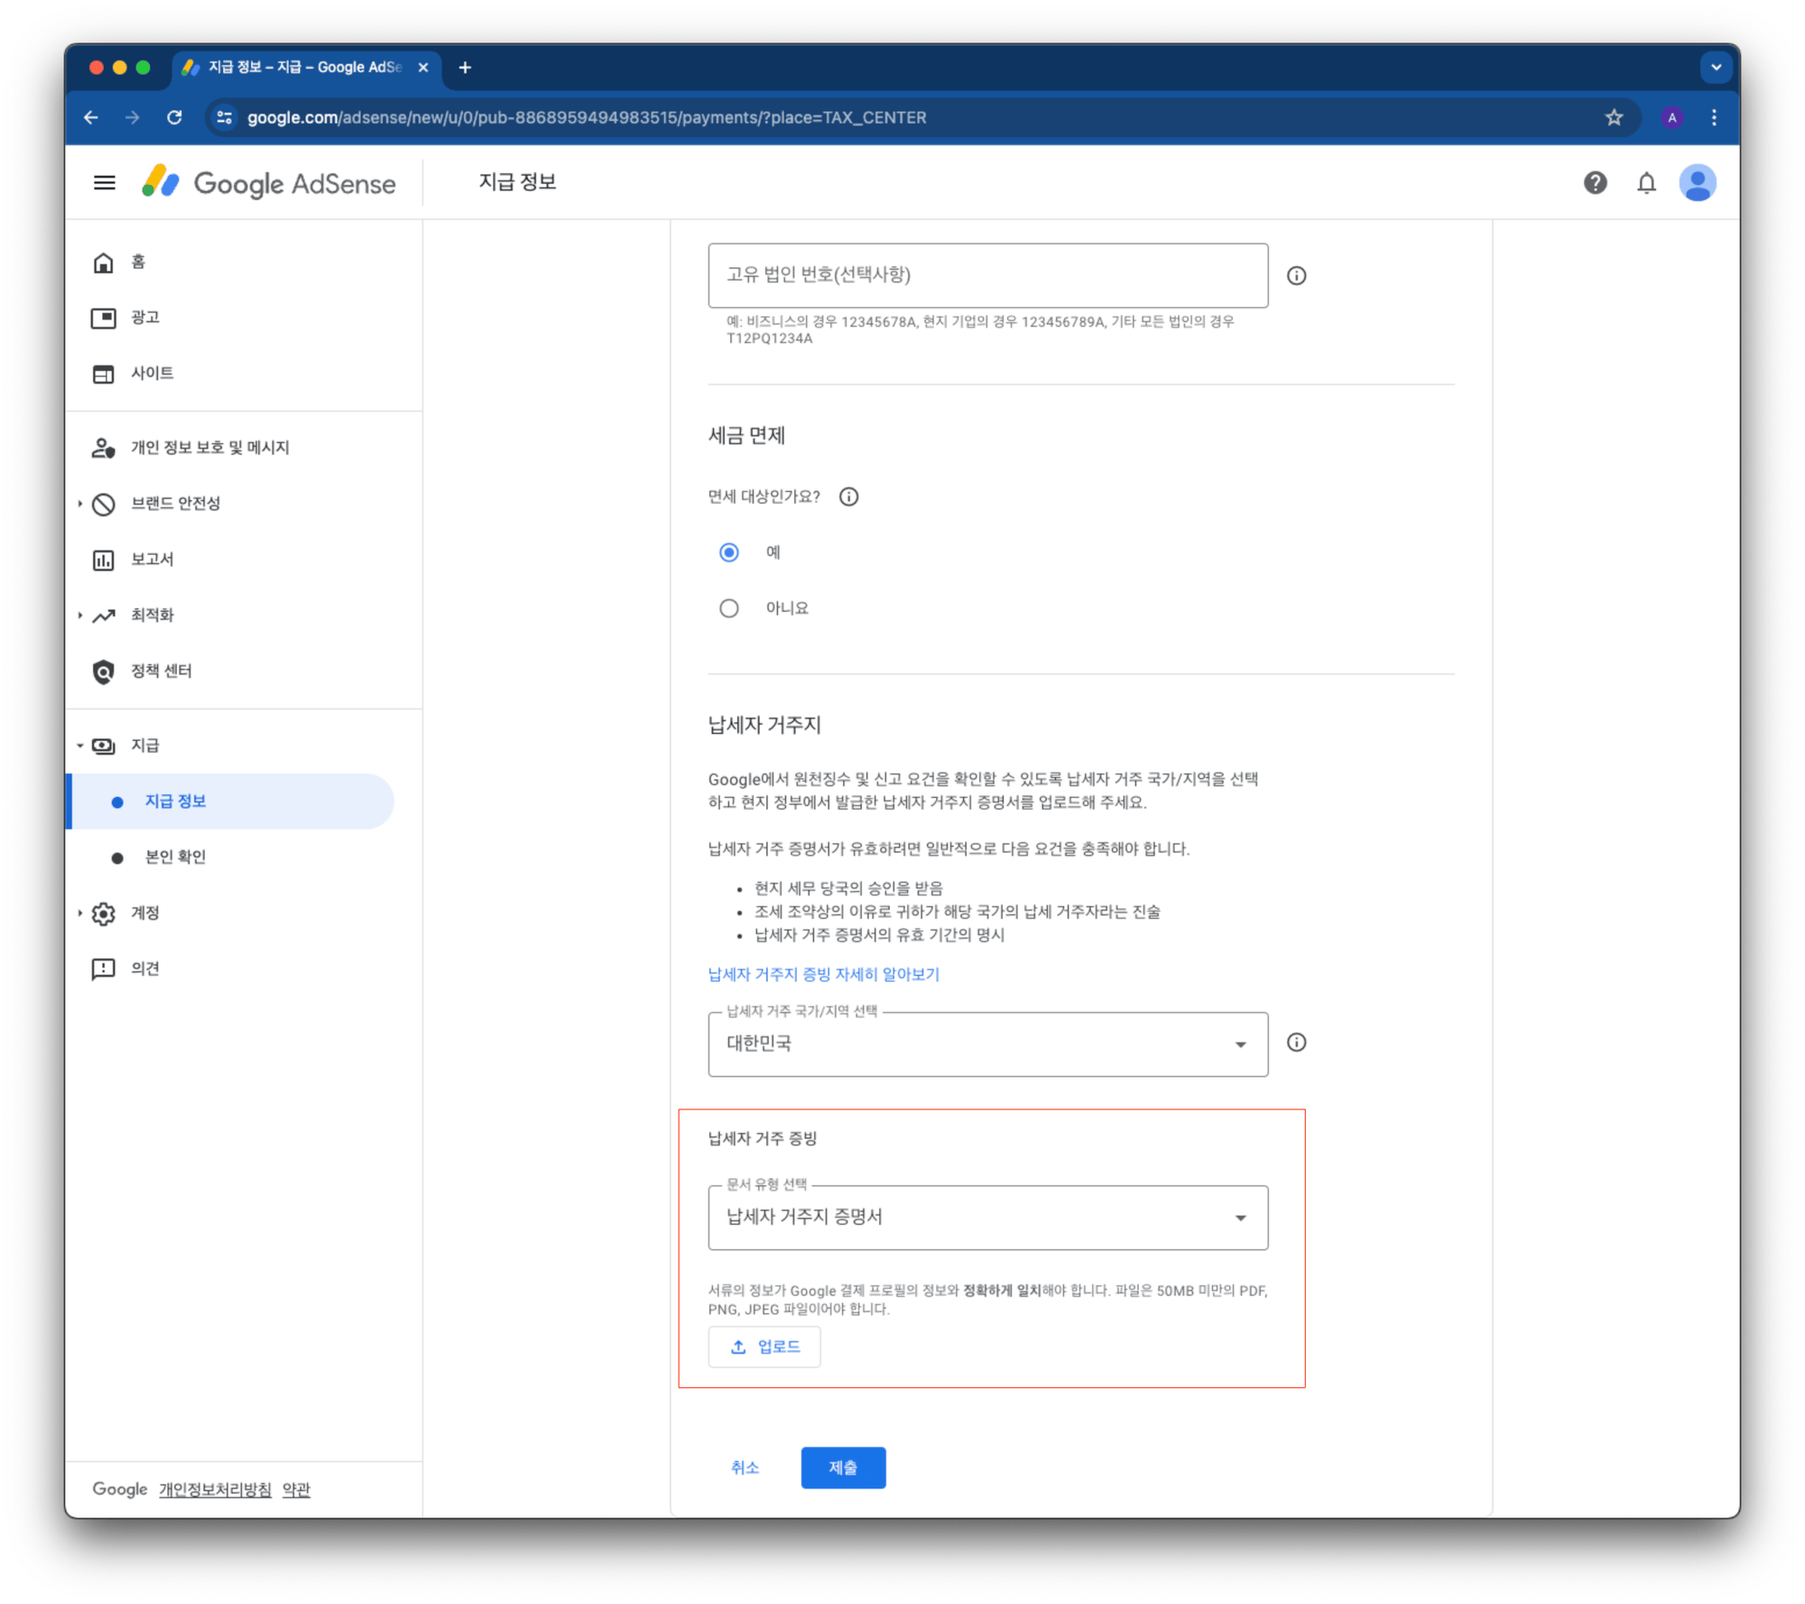Click the 광고 ads icon in sidebar
Image resolution: width=1805 pixels, height=1604 pixels.
(x=104, y=318)
